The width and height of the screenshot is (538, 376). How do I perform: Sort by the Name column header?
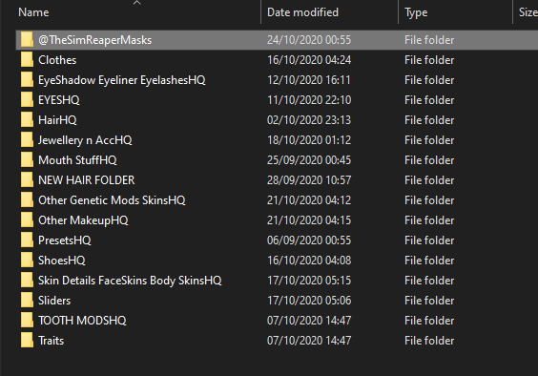pyautogui.click(x=33, y=12)
